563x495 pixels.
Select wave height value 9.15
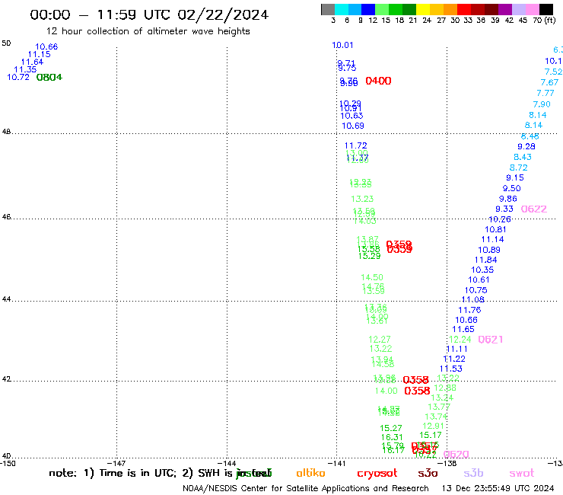pos(515,177)
